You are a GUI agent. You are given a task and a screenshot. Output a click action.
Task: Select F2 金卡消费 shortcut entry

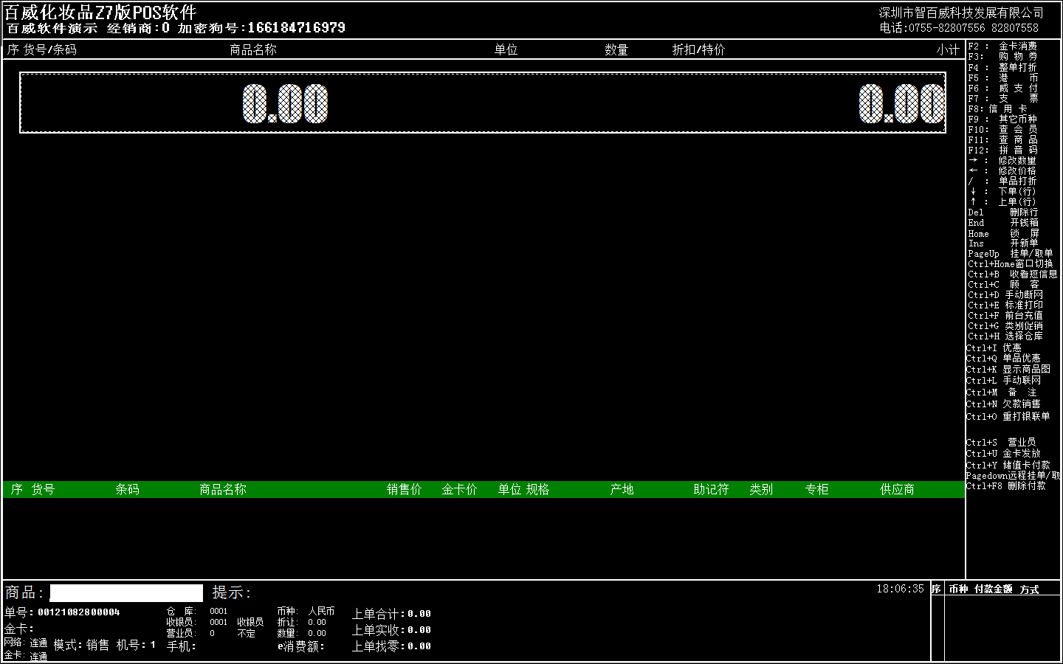coord(1002,46)
